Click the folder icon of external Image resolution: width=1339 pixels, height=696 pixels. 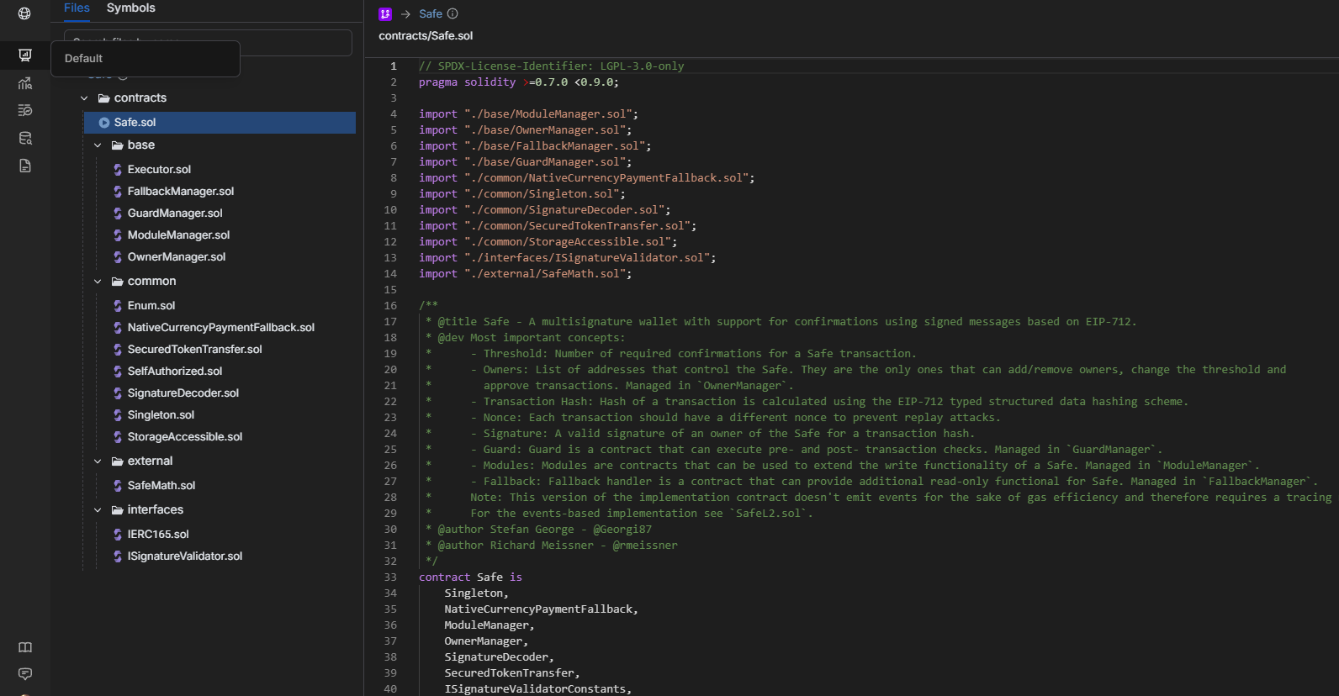(x=118, y=461)
